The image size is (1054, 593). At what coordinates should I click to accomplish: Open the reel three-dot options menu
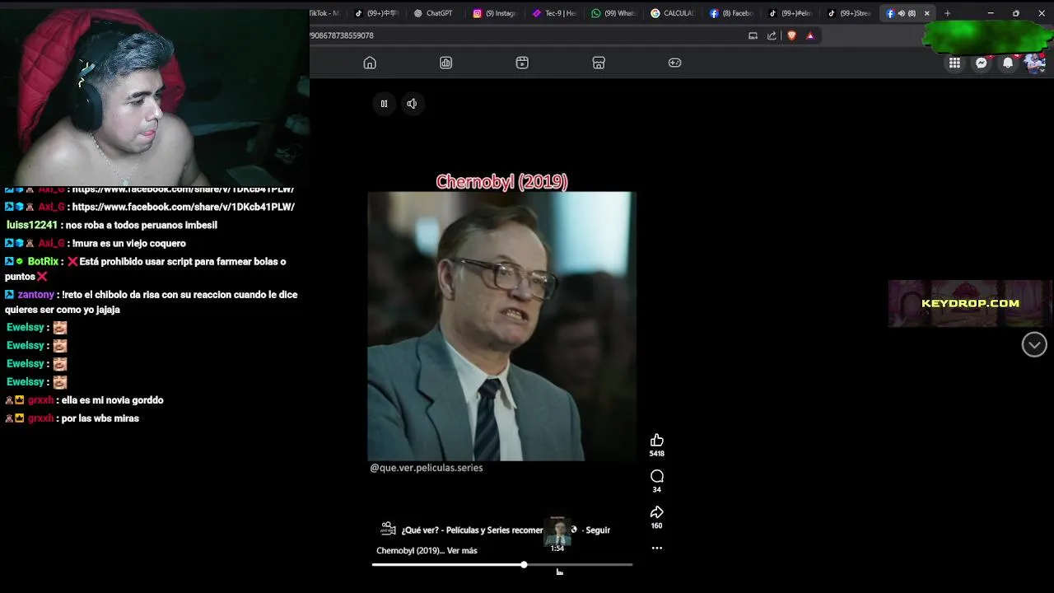pyautogui.click(x=656, y=548)
